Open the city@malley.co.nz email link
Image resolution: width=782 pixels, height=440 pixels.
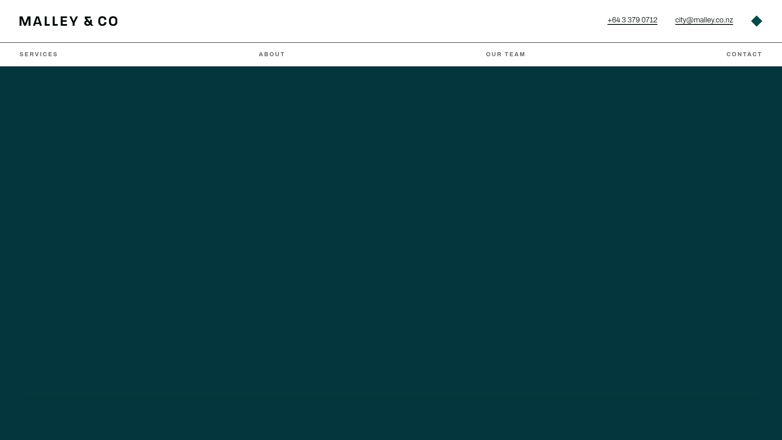pyautogui.click(x=704, y=20)
